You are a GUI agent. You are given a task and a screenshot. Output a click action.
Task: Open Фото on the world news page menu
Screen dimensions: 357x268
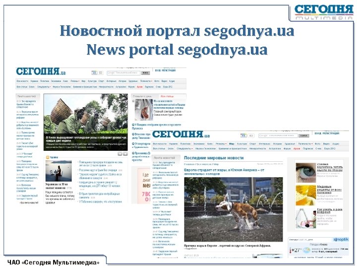[x=317, y=144]
